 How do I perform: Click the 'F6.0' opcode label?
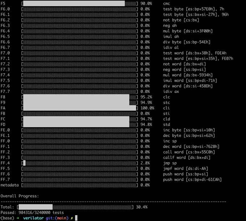5,9
